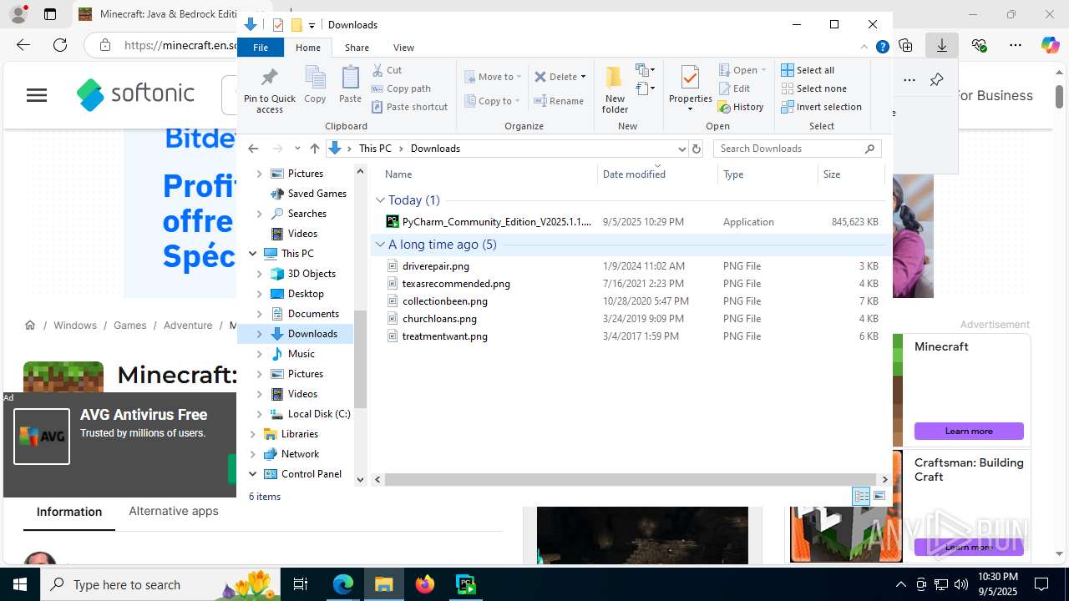Open Softonic hamburger menu

(x=37, y=95)
